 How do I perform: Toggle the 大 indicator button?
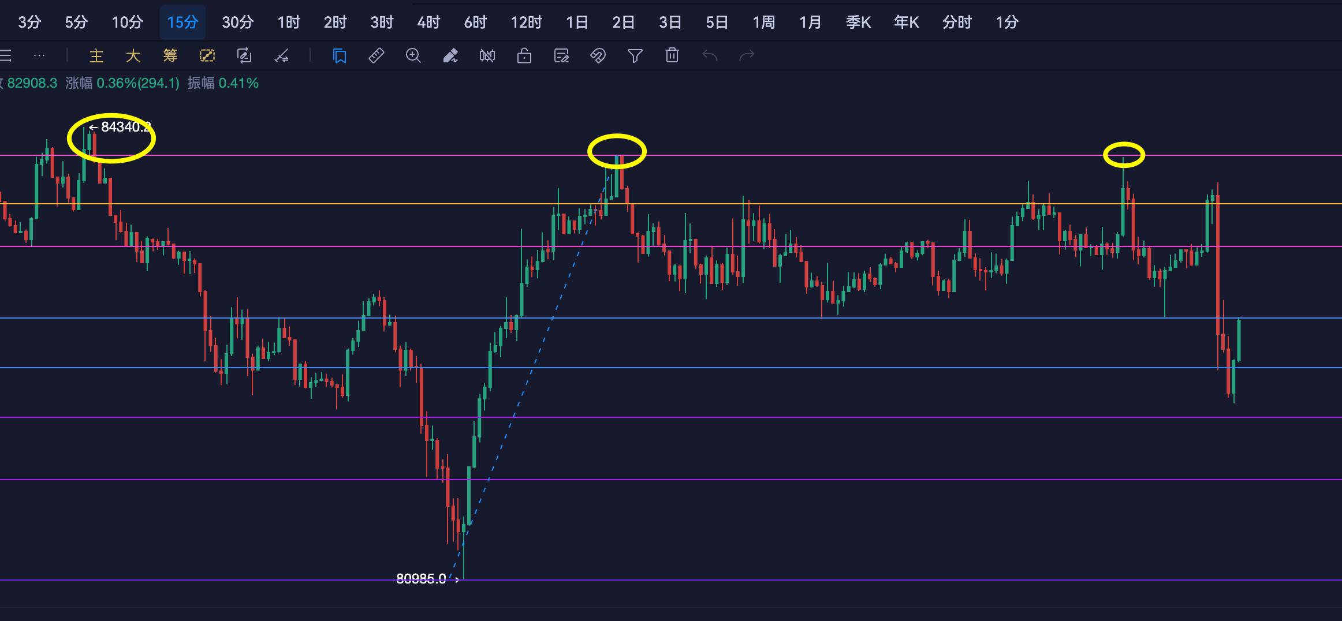coord(133,56)
